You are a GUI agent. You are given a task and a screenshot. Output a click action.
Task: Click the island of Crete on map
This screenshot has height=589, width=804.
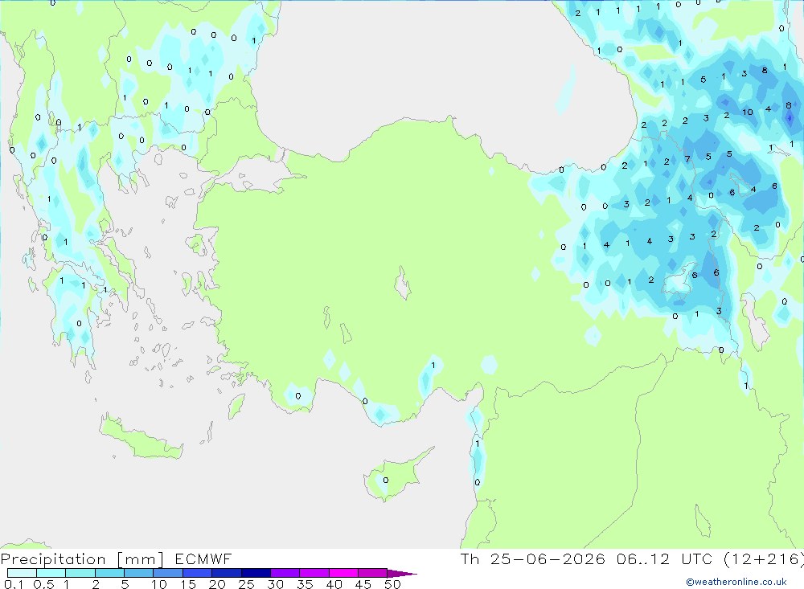point(141,438)
